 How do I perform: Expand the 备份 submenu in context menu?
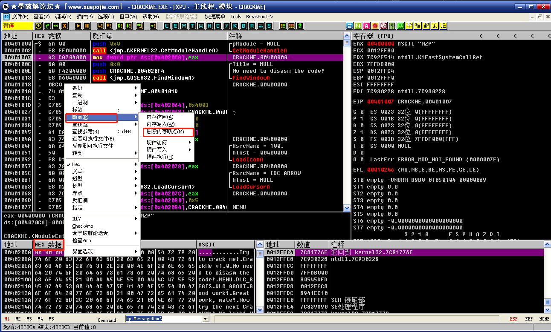tap(78, 88)
